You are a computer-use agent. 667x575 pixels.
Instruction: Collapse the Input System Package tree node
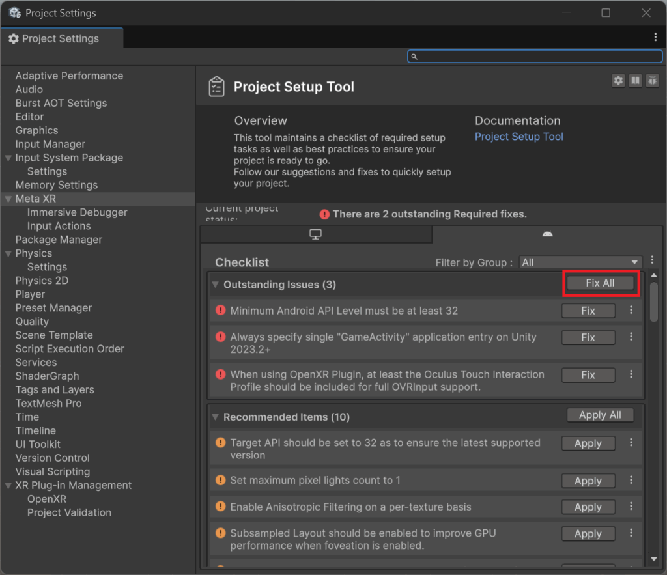coord(8,158)
